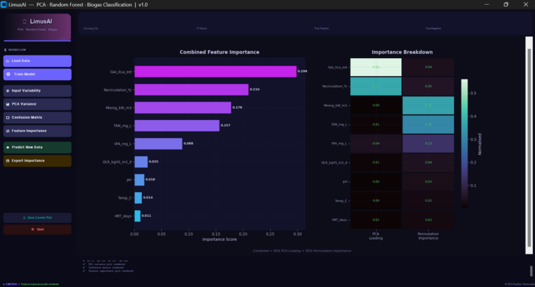Open the Confusion Matrix view
535x287 pixels.
(37, 117)
